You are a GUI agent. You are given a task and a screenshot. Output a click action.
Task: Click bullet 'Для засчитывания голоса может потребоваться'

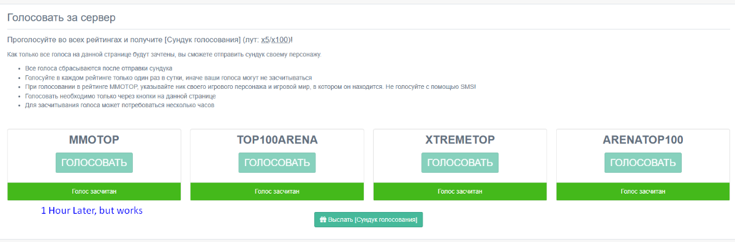(119, 105)
